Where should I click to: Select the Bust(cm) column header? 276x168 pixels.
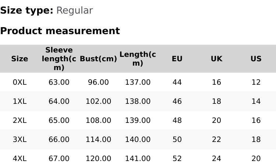point(98,59)
